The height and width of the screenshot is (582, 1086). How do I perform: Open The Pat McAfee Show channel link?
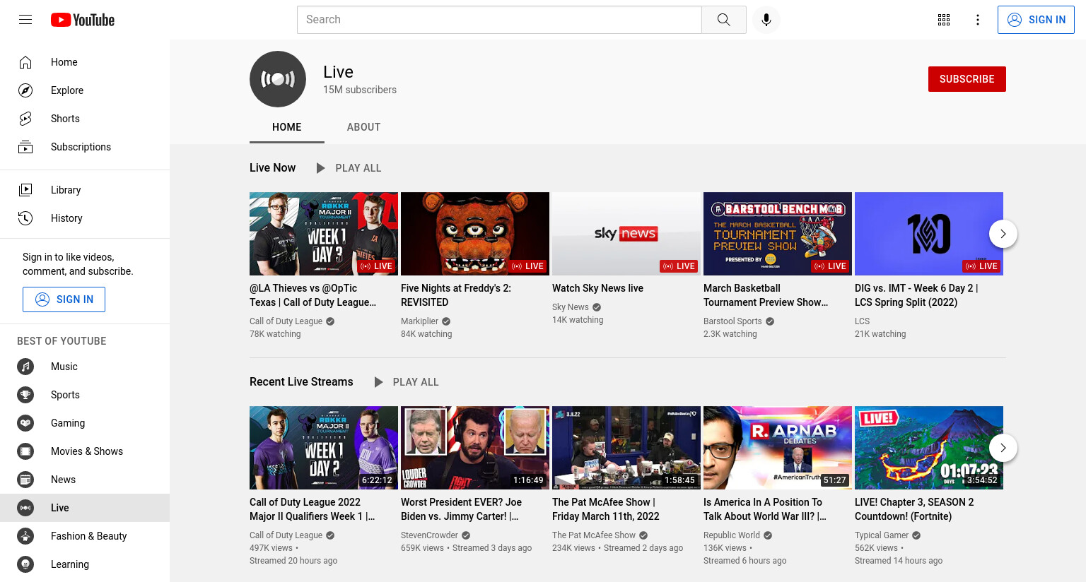pyautogui.click(x=594, y=535)
